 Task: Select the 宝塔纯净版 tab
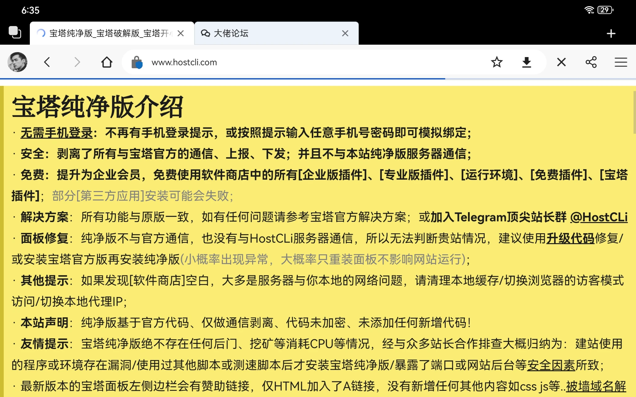coord(106,33)
